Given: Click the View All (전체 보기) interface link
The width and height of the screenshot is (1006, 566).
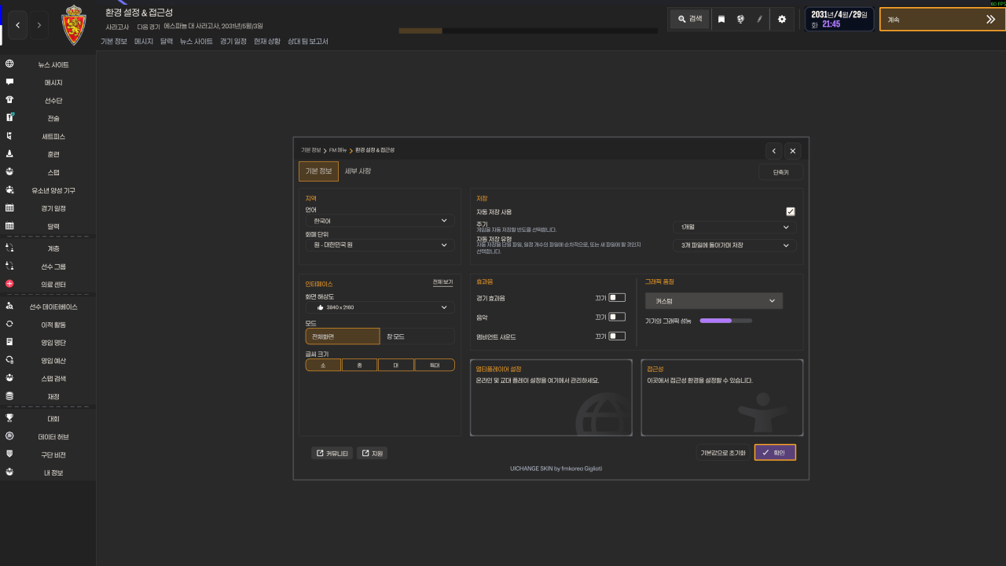Looking at the screenshot, I should point(443,282).
